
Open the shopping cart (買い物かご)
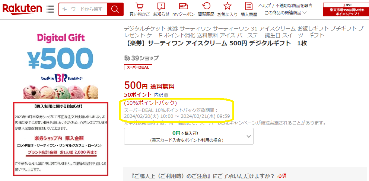click(140, 10)
